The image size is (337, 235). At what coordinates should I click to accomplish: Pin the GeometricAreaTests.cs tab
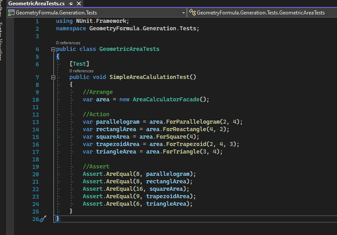point(71,4)
